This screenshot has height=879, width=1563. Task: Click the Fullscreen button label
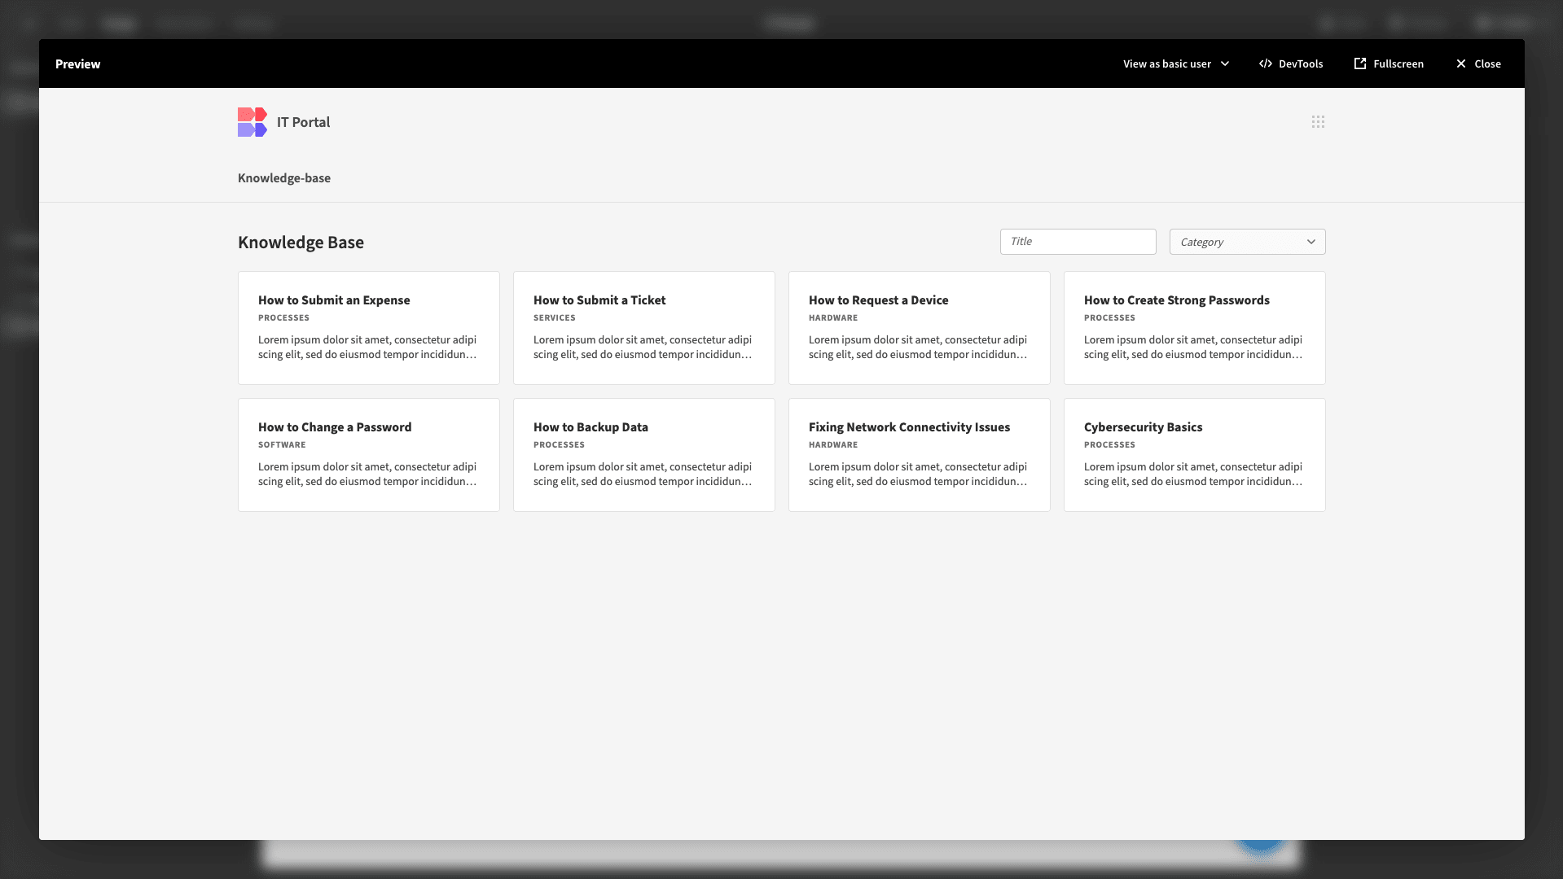coord(1398,63)
